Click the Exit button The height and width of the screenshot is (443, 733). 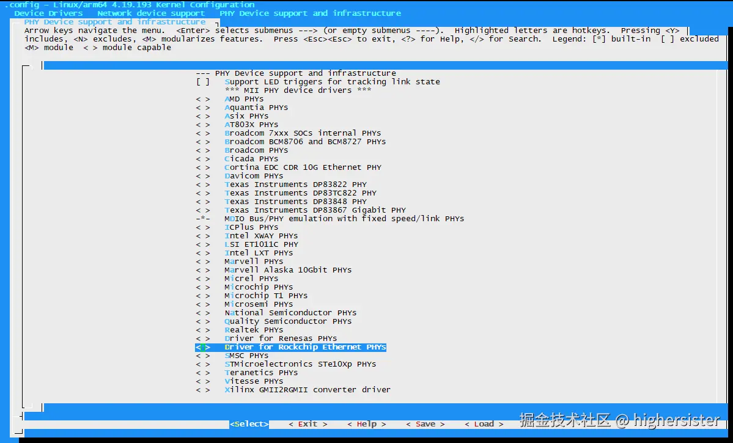pyautogui.click(x=308, y=424)
